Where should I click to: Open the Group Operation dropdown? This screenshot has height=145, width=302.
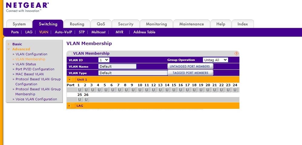tap(215, 60)
